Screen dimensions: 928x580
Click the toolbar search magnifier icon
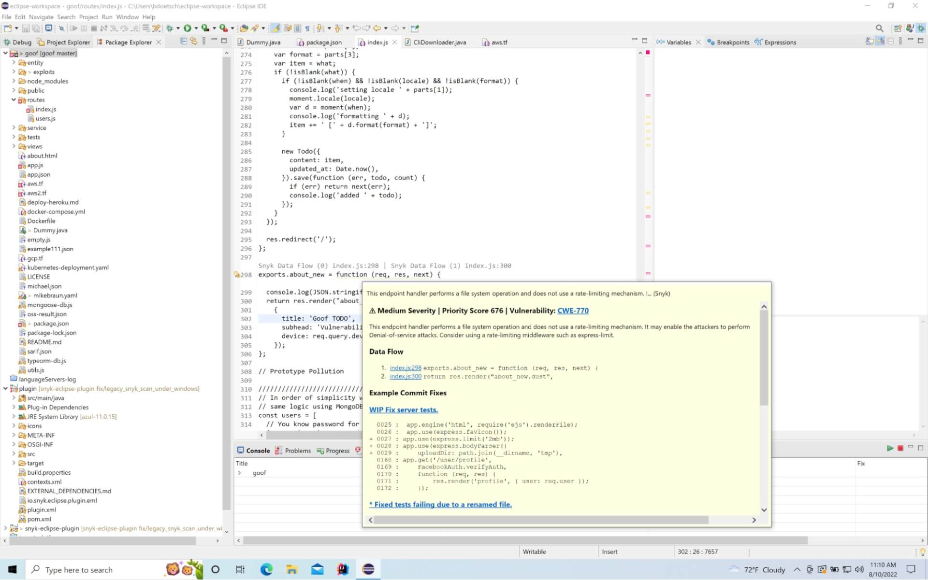[x=880, y=28]
